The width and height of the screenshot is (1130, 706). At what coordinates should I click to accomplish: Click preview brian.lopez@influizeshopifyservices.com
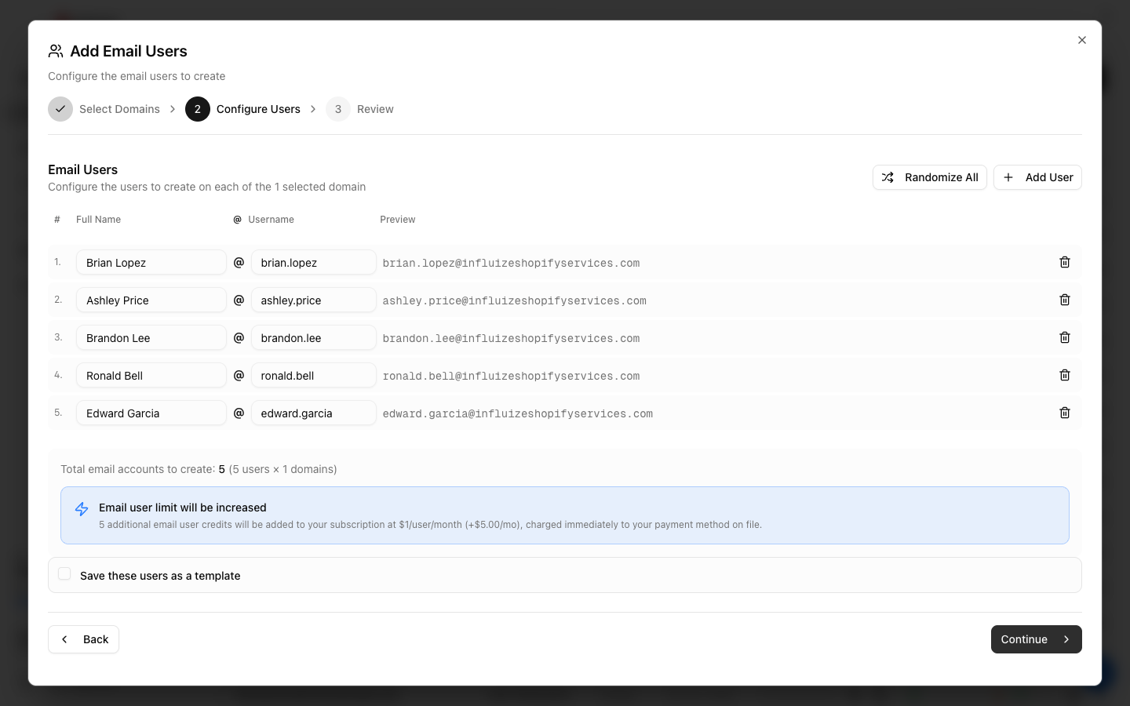pos(511,263)
